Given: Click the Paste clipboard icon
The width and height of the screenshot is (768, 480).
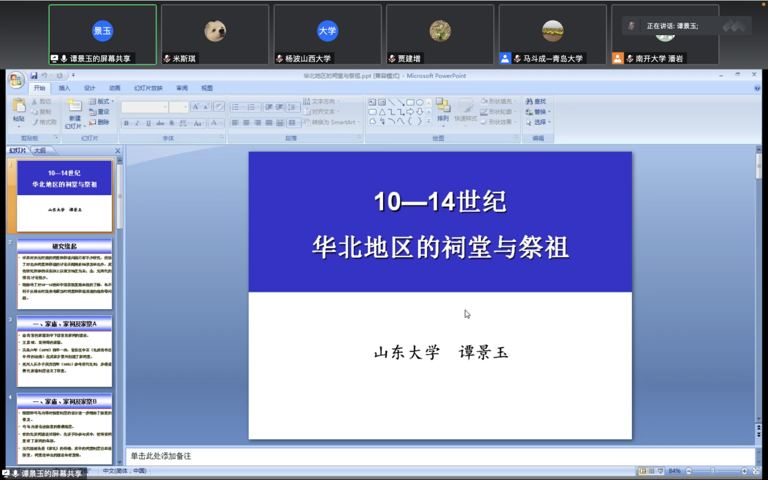Looking at the screenshot, I should tap(19, 106).
